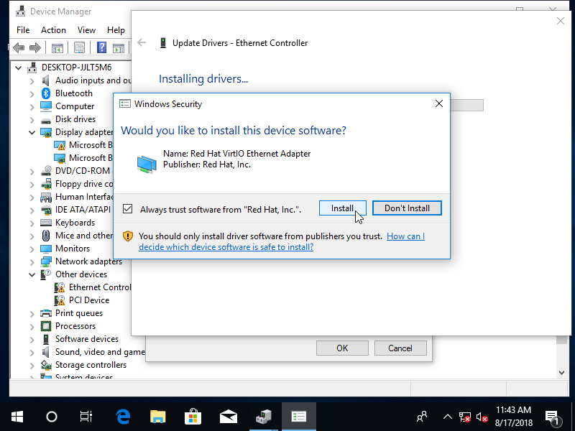This screenshot has height=431, width=575.
Task: Expand the Keyboards category
Action: click(32, 223)
